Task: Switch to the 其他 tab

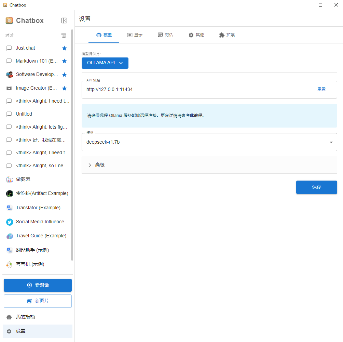Action: 196,35
